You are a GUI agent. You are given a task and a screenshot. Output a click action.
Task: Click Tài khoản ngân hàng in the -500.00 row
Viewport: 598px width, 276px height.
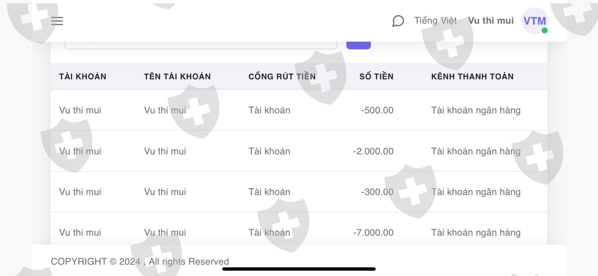[x=476, y=110]
